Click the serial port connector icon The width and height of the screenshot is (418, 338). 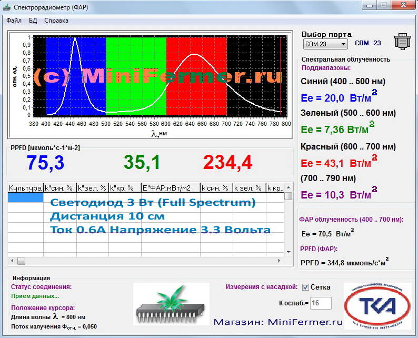(x=403, y=42)
